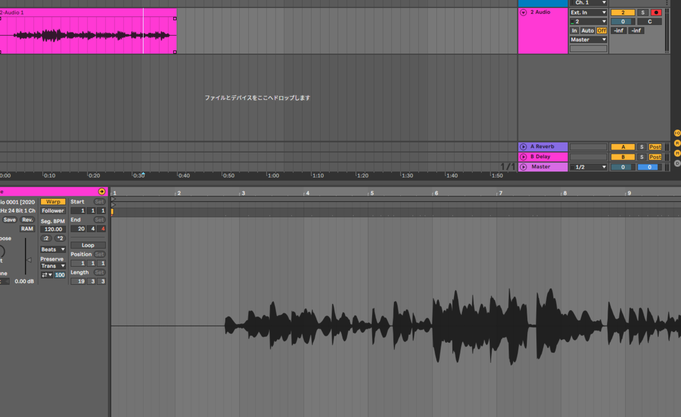Viewport: 681px width, 417px height.
Task: Click the blue Master preview volume field
Action: (649, 167)
